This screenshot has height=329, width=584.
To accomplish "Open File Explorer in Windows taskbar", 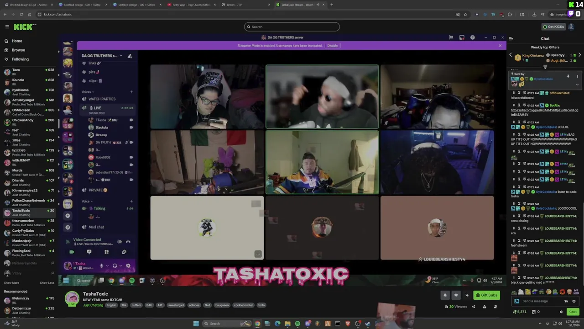I will click(287, 324).
